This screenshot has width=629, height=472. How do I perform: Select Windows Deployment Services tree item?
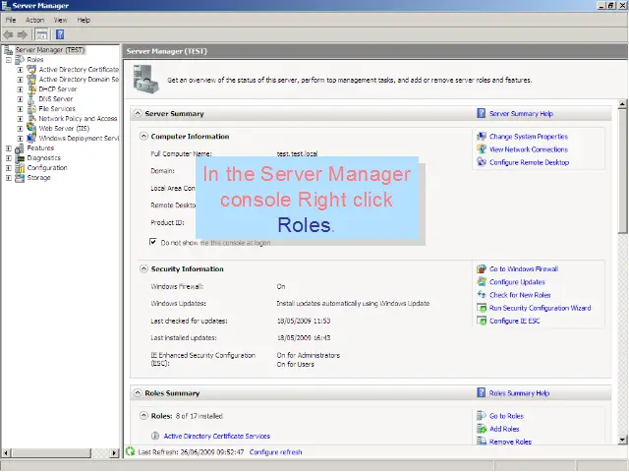pos(79,138)
